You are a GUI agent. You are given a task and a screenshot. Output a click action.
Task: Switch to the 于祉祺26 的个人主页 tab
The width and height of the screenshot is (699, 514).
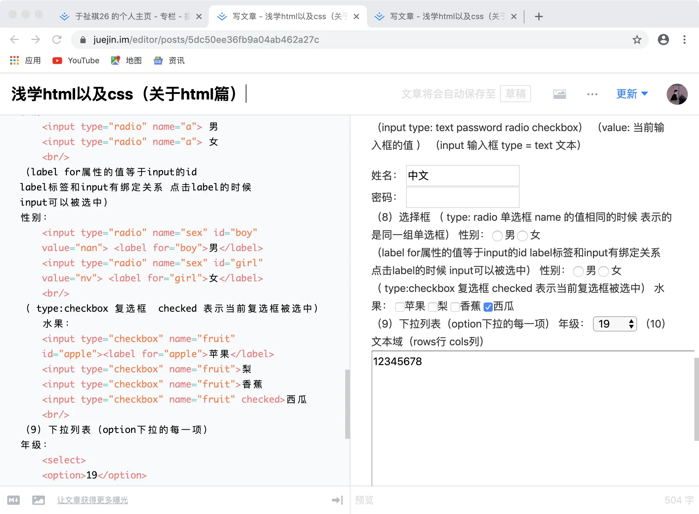125,16
